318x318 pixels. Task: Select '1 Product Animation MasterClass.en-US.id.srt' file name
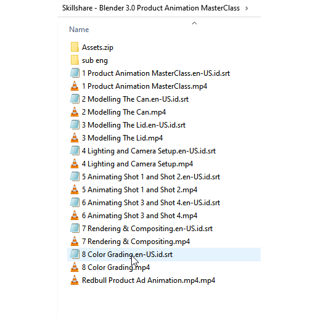156,73
